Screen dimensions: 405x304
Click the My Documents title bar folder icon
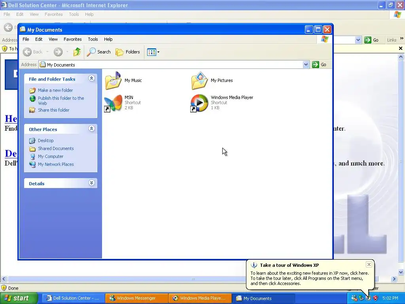tap(23, 29)
